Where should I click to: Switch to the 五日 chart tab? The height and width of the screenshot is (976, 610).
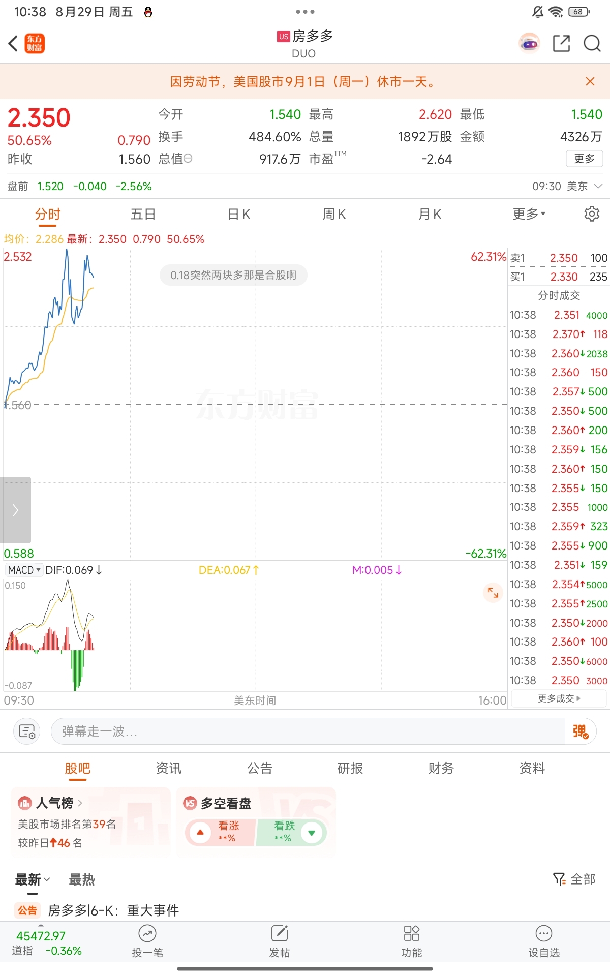tap(143, 215)
